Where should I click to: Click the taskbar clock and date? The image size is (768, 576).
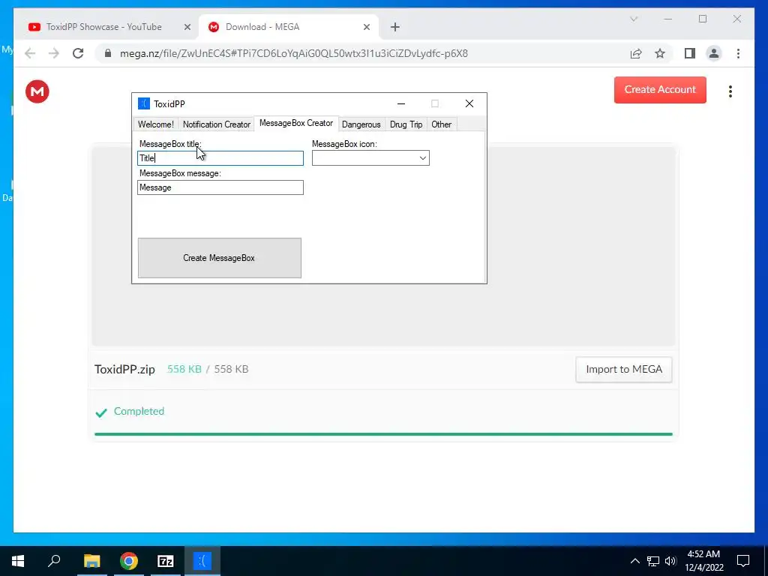pyautogui.click(x=703, y=561)
